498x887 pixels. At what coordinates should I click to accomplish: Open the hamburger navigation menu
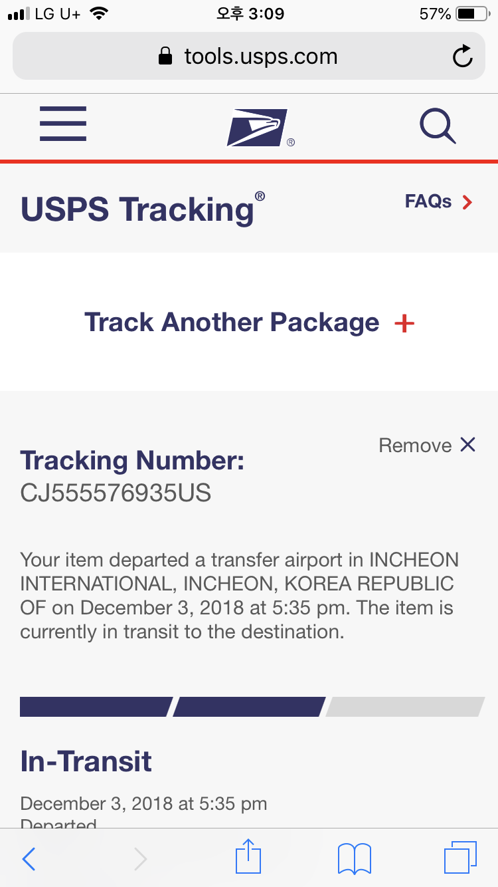click(63, 124)
